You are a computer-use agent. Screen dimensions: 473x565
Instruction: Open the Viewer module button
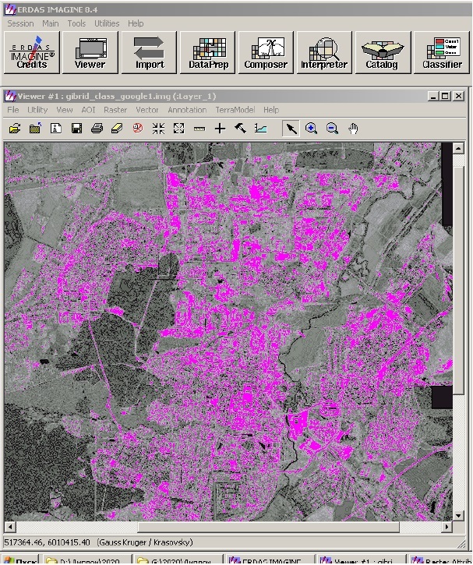[x=90, y=53]
